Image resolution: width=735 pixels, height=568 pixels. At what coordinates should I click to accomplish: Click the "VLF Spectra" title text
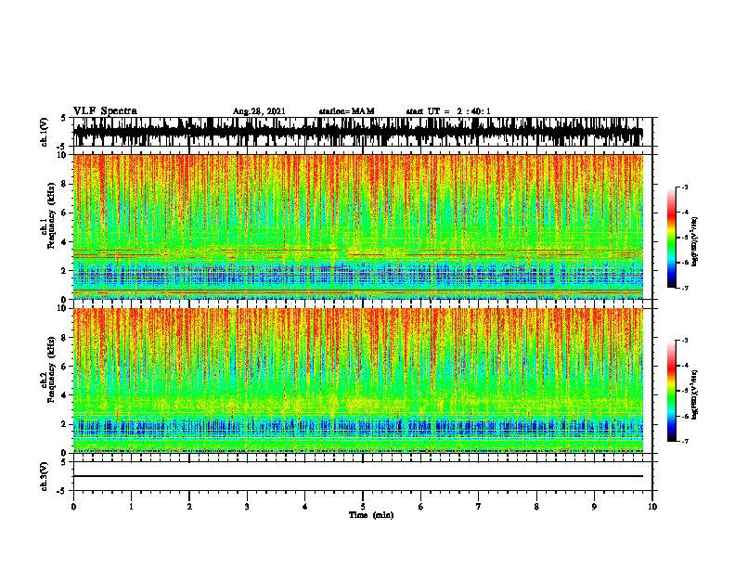pyautogui.click(x=105, y=111)
